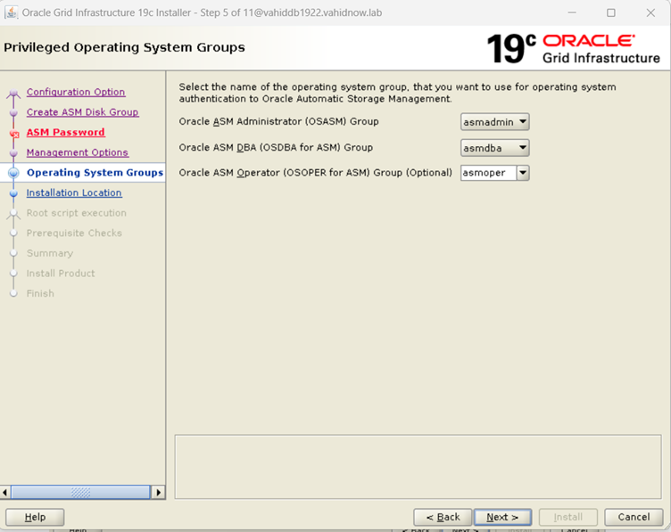Viewport: 671px width, 532px height.
Task: Cancel the Grid Infrastructure installation
Action: pos(634,517)
